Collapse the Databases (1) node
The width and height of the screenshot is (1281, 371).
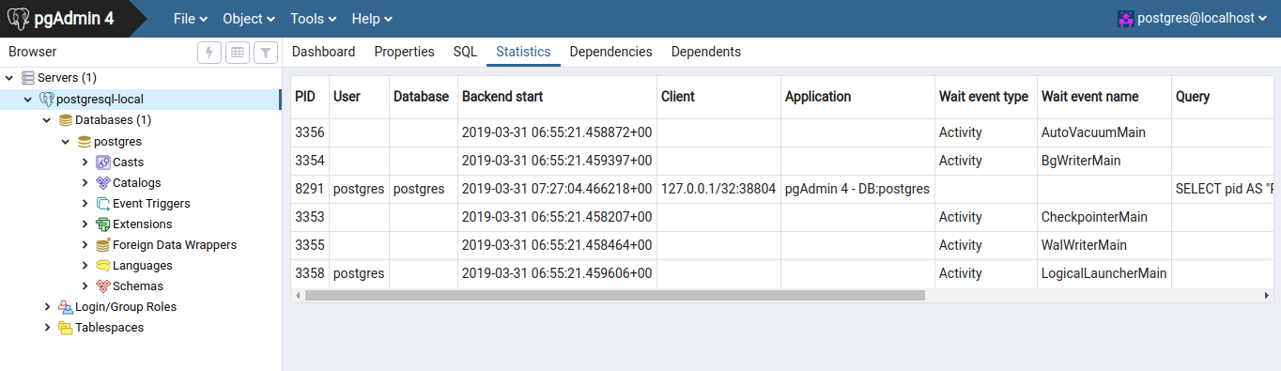coord(47,120)
